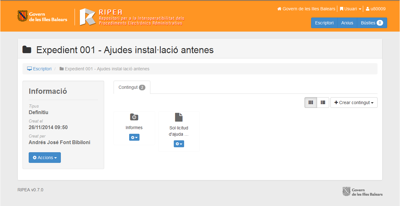
Task: Click the RIPEA logo in header
Action: click(132, 17)
